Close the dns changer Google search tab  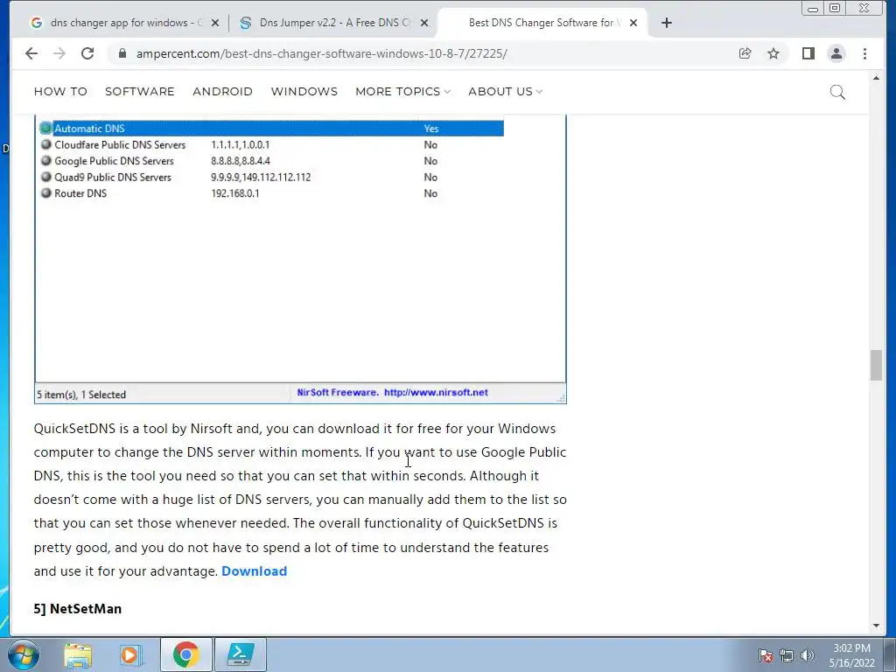(215, 23)
